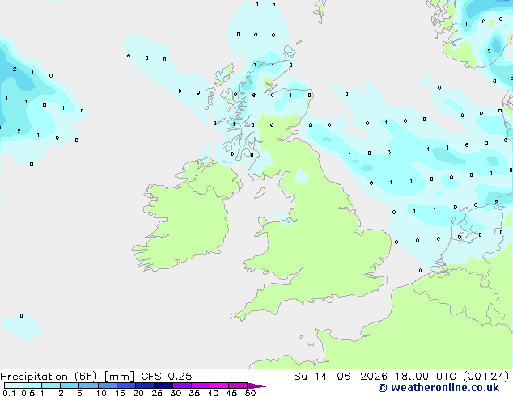Click the 40–45 mm magenta legend box
Screen dimensions: 513x396
tap(219, 385)
